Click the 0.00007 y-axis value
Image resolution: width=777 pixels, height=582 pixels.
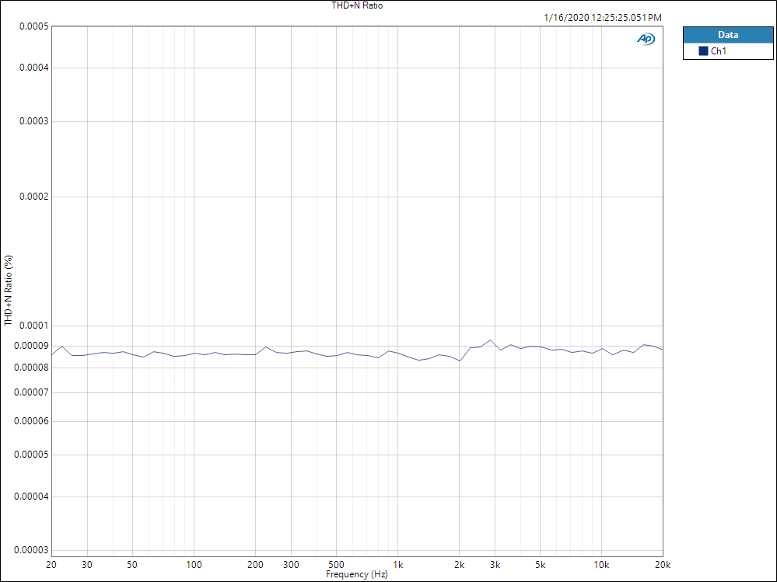[32, 393]
